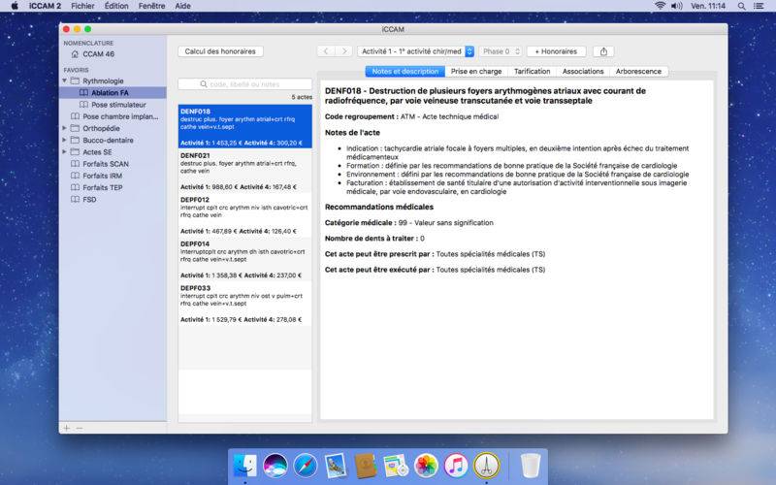Click the CCAM 46 house icon

point(75,54)
